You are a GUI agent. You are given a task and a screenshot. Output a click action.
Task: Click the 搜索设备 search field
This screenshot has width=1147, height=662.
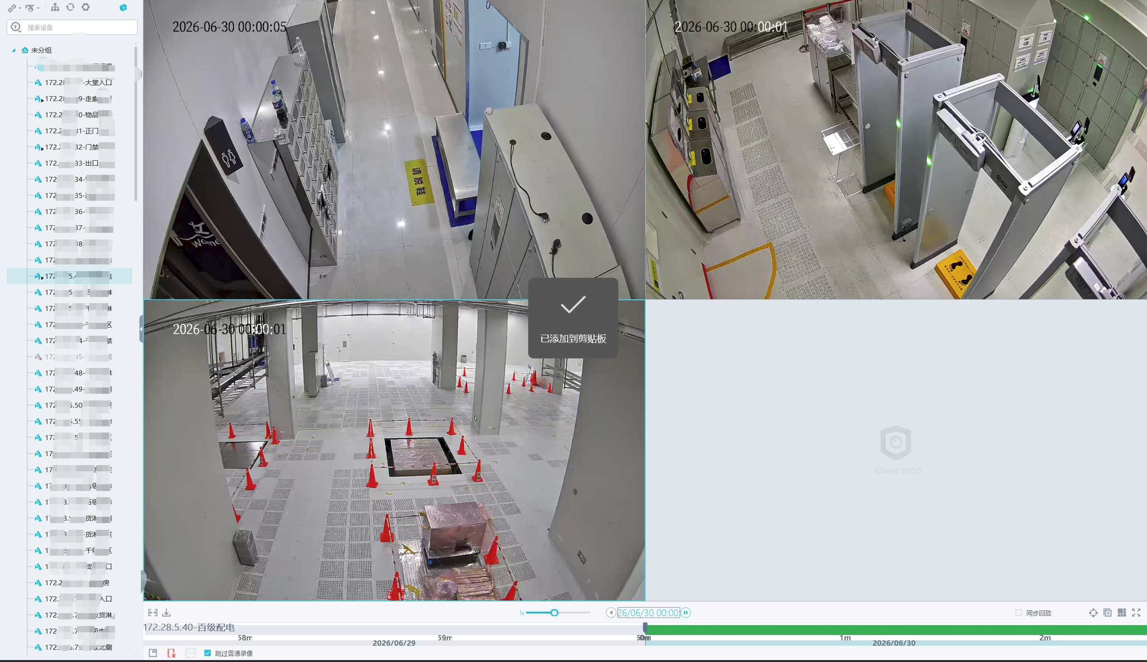[72, 27]
